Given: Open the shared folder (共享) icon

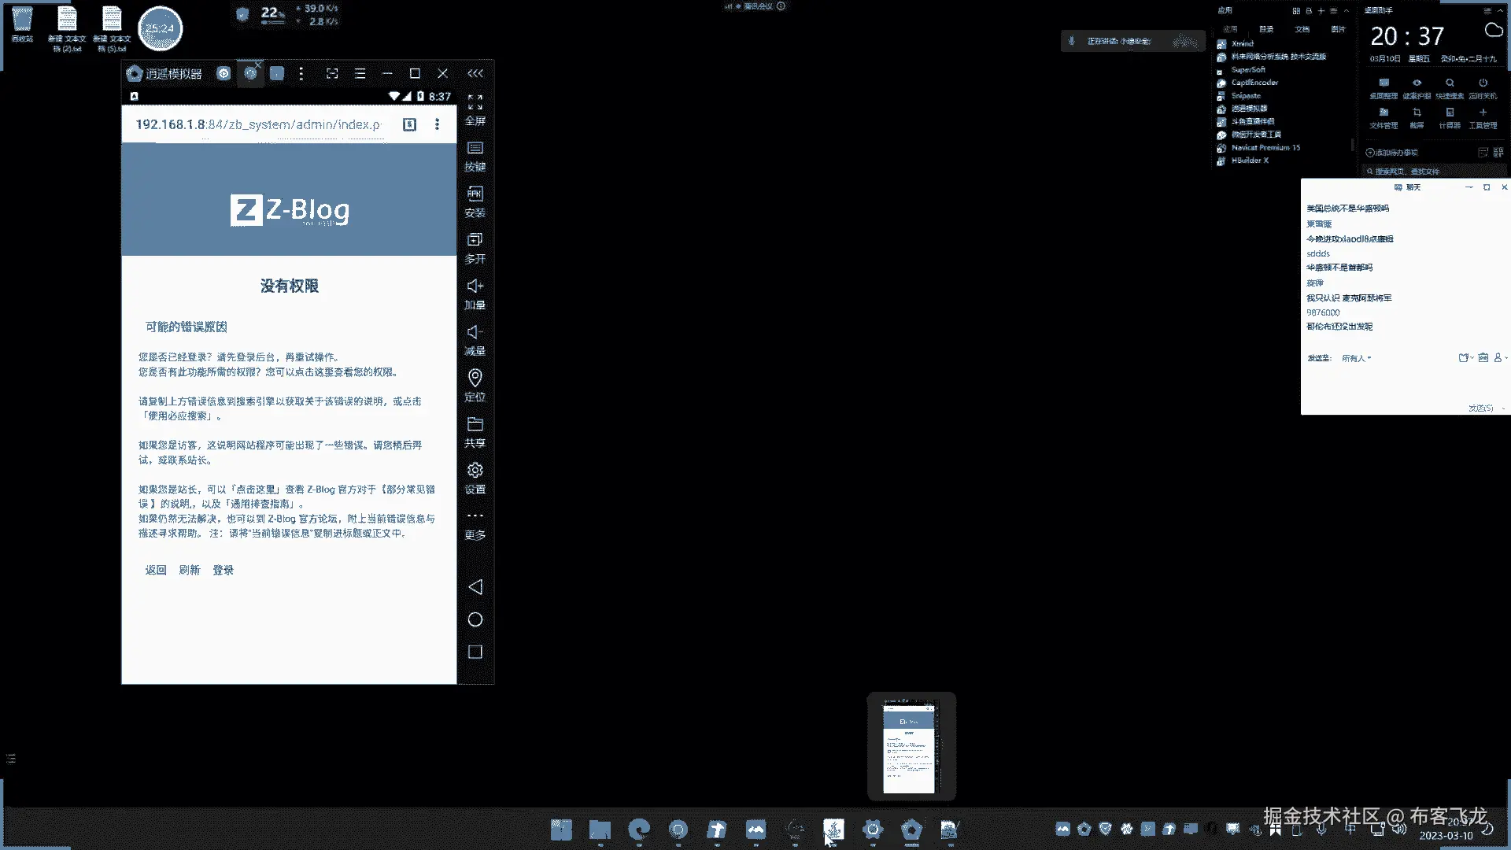Looking at the screenshot, I should tap(475, 424).
